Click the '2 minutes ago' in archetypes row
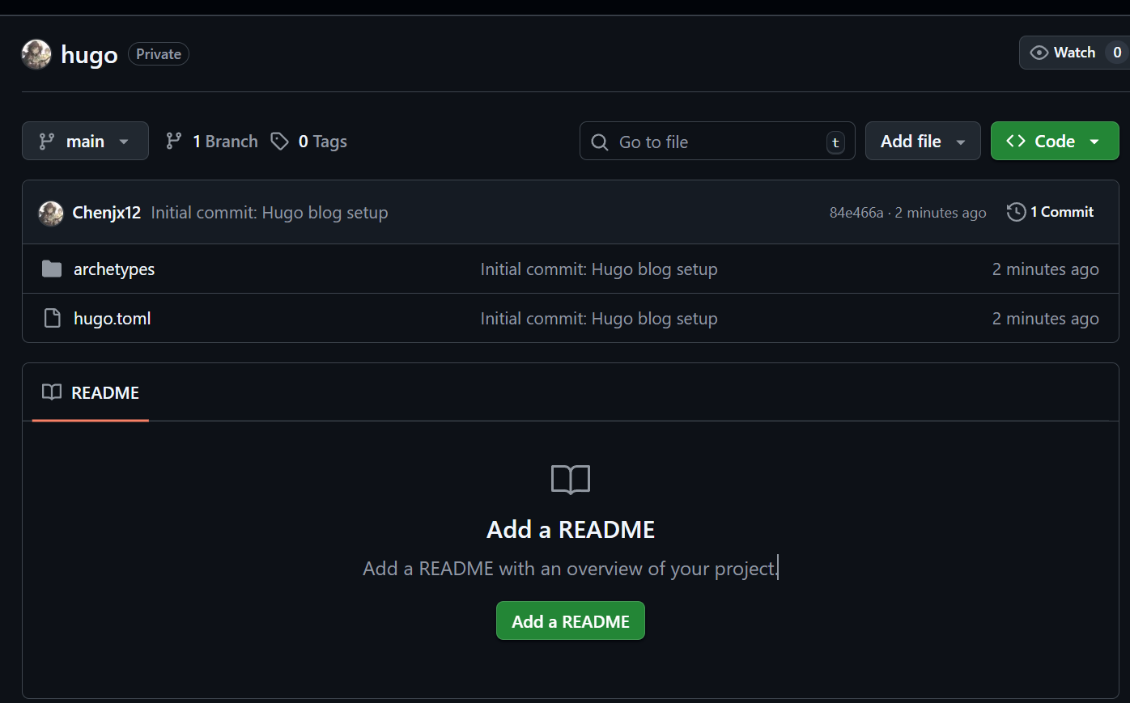The width and height of the screenshot is (1130, 703). 1045,269
